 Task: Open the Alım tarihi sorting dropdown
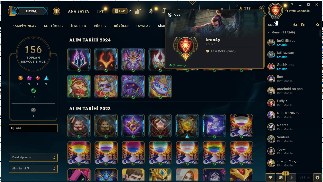click(x=33, y=169)
